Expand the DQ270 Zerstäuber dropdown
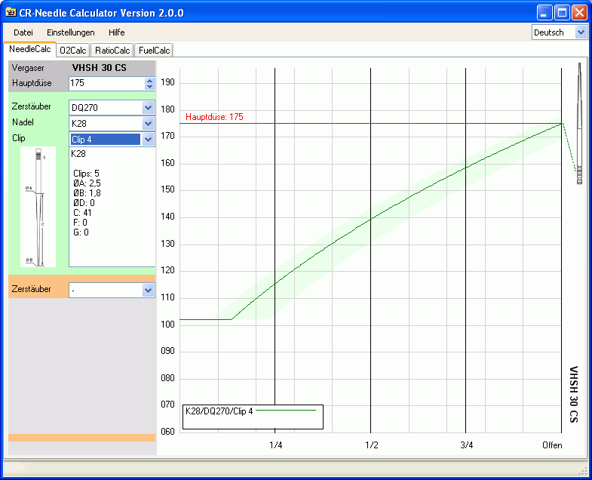Viewport: 592px width, 480px height. click(149, 108)
